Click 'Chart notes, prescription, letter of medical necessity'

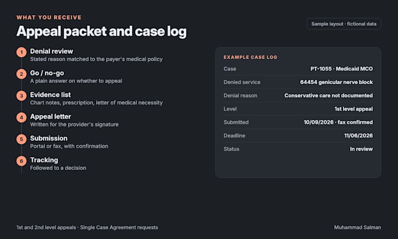click(97, 103)
